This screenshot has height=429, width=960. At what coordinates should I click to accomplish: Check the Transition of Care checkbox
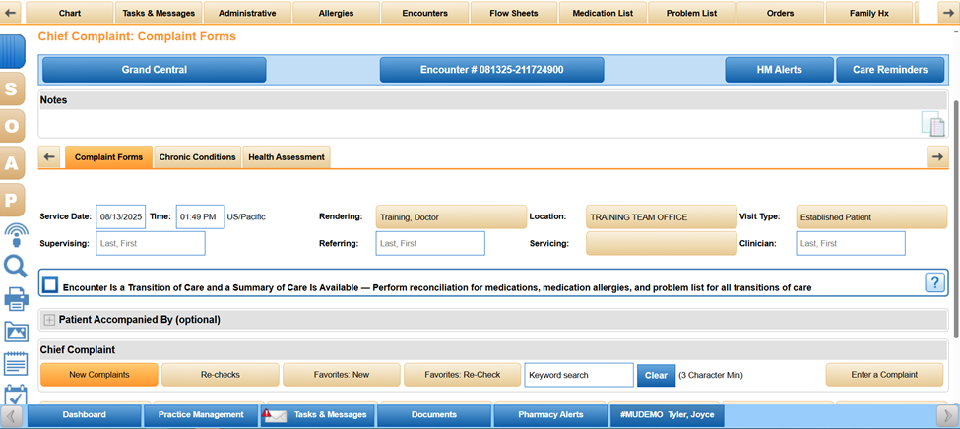coord(50,285)
